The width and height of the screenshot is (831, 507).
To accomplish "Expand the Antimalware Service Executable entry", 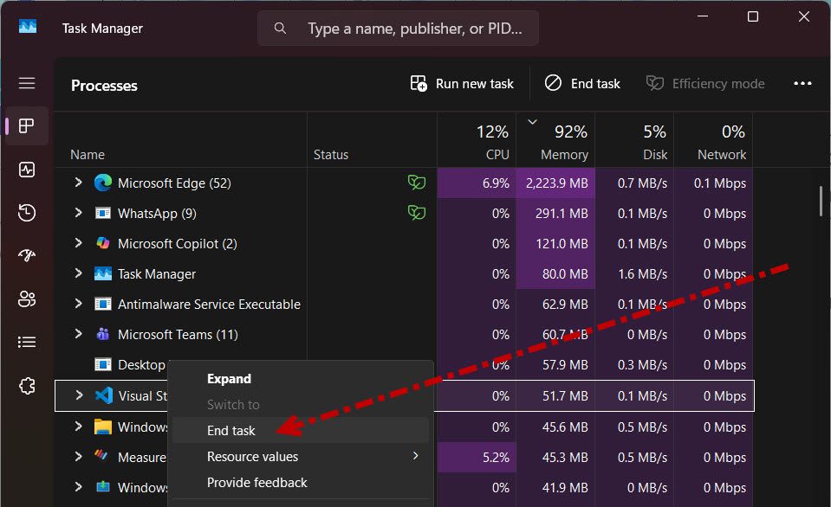I will (77, 304).
